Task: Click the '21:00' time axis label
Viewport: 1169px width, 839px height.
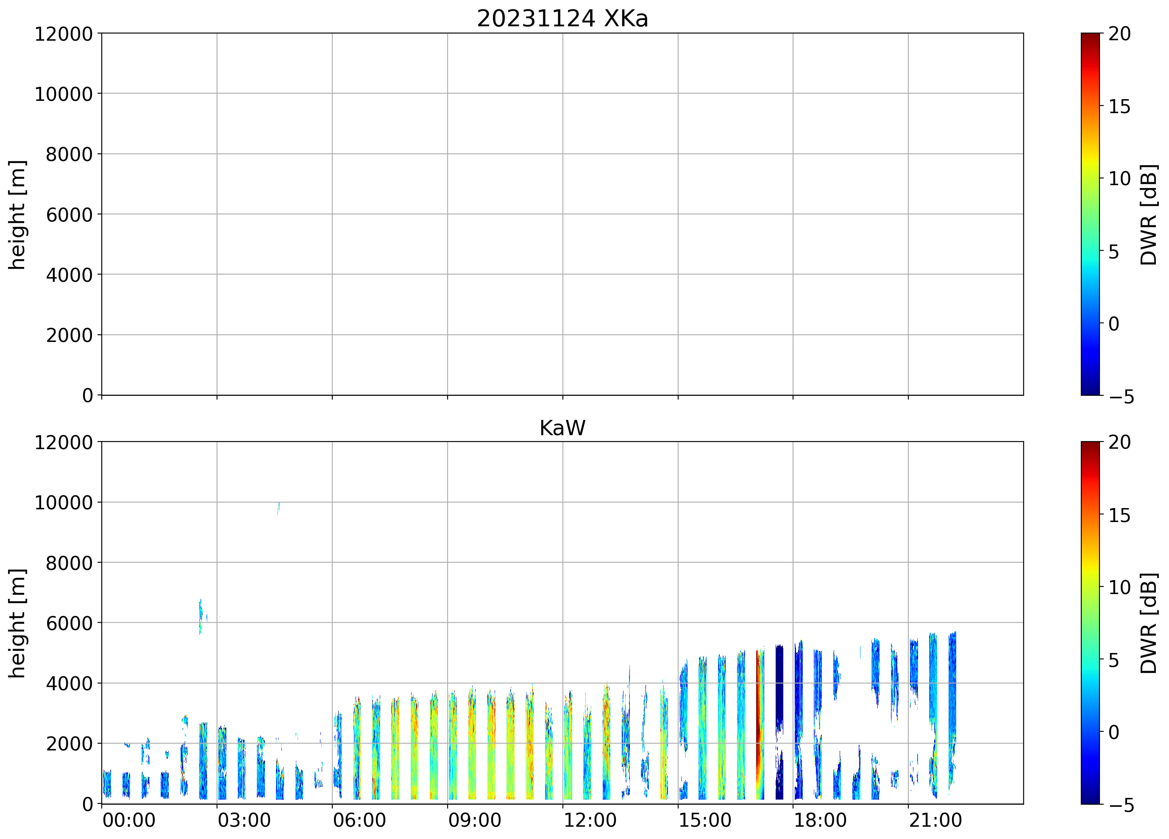Action: pos(935,820)
